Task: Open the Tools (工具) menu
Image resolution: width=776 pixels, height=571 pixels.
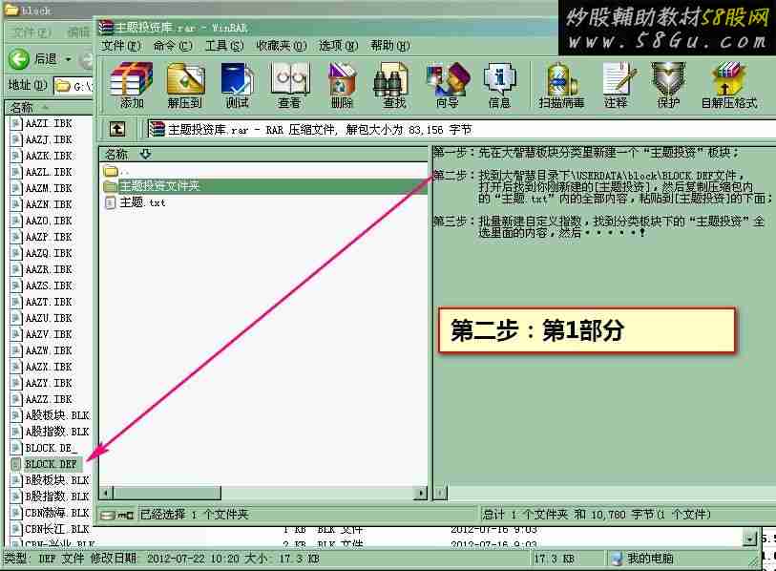Action: coord(224,46)
